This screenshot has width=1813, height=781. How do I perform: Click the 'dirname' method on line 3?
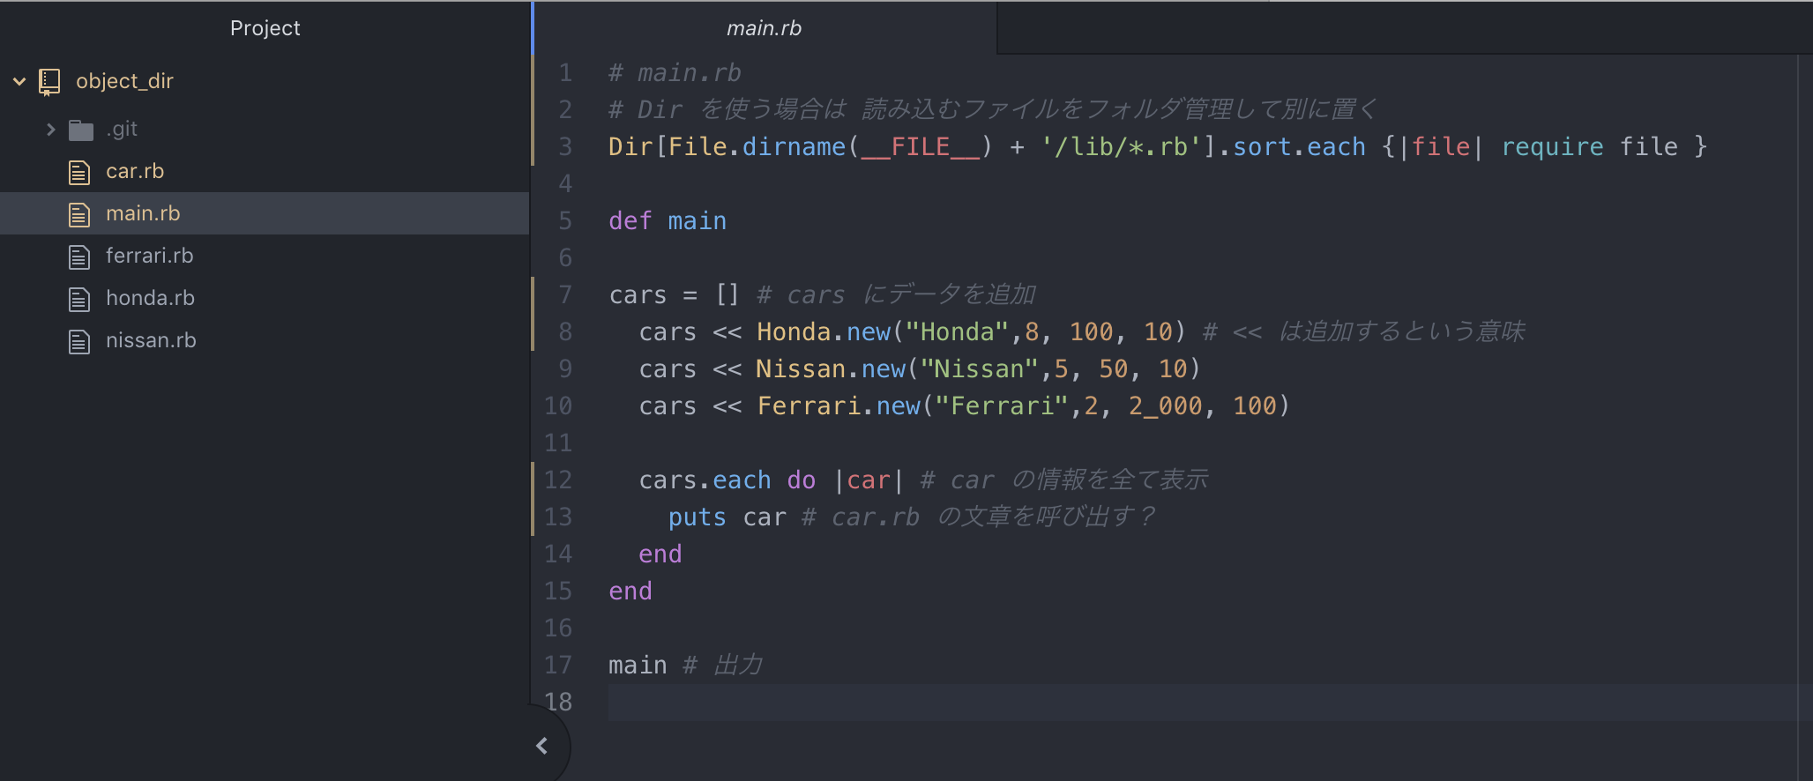(794, 146)
